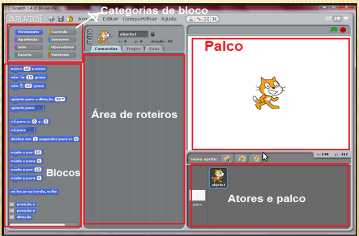Set rotation style to can rotate
The image size is (359, 236).
point(89,31)
